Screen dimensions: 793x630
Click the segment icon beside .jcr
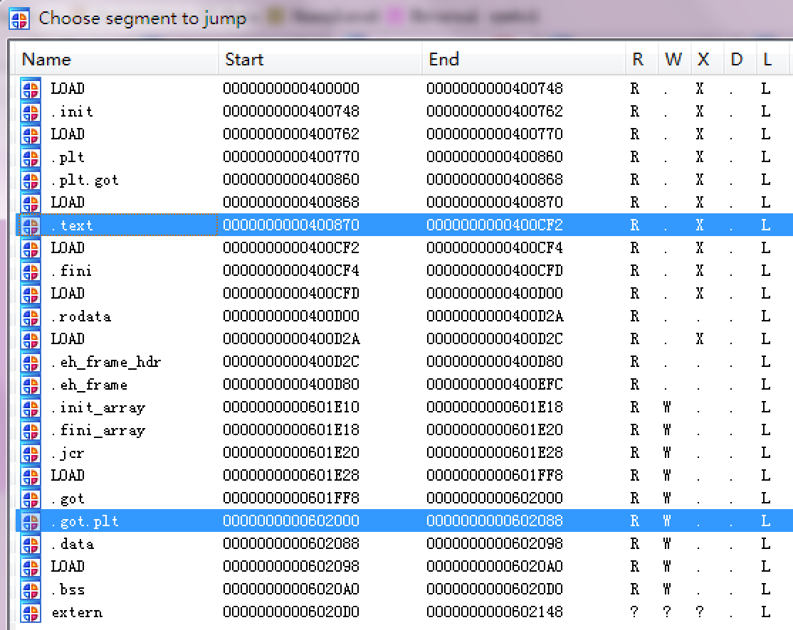click(31, 453)
